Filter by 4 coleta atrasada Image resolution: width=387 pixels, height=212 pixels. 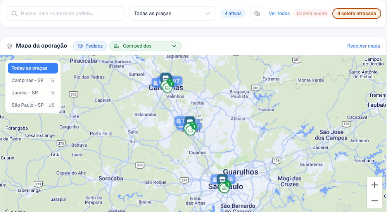(357, 14)
